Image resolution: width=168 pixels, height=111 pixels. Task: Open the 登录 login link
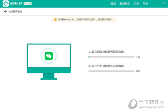[113, 4]
